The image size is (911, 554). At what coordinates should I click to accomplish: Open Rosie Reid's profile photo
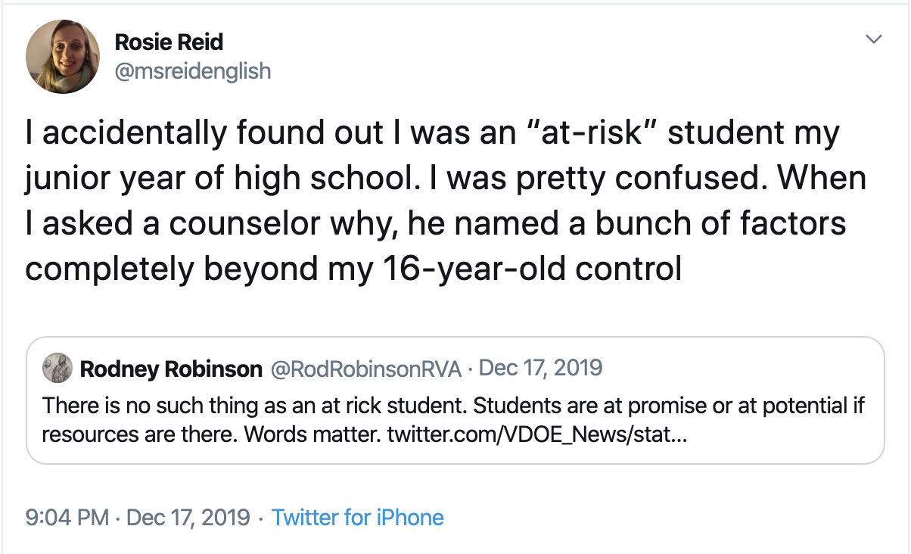[63, 57]
